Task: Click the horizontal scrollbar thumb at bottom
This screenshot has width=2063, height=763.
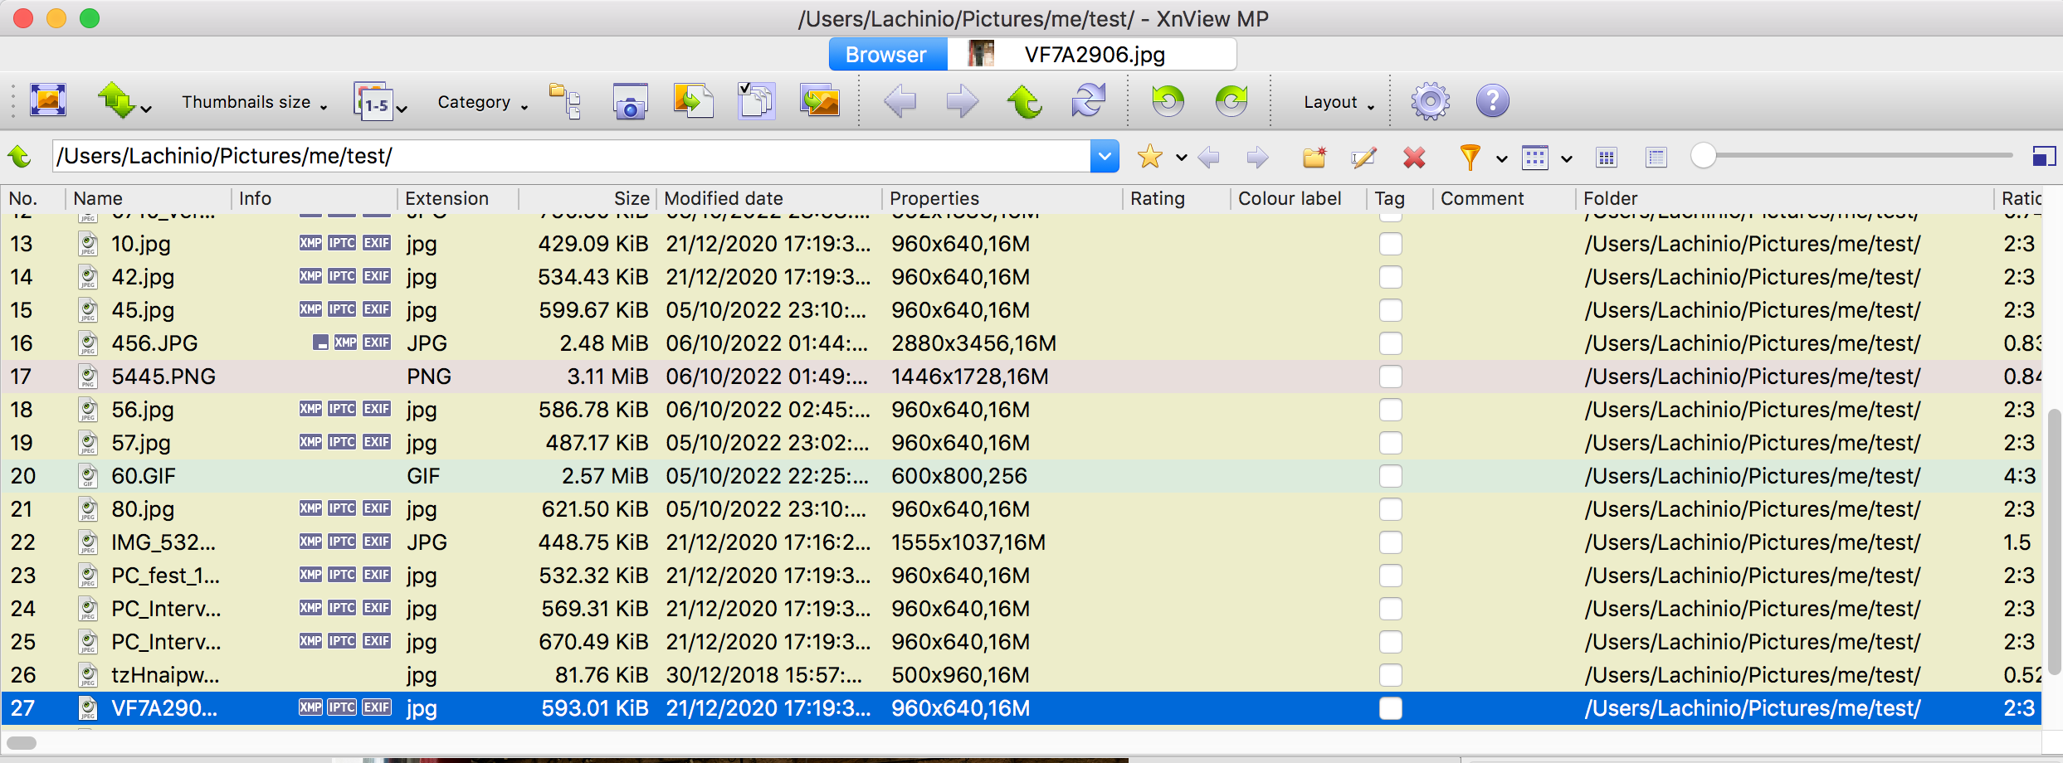Action: click(x=22, y=743)
